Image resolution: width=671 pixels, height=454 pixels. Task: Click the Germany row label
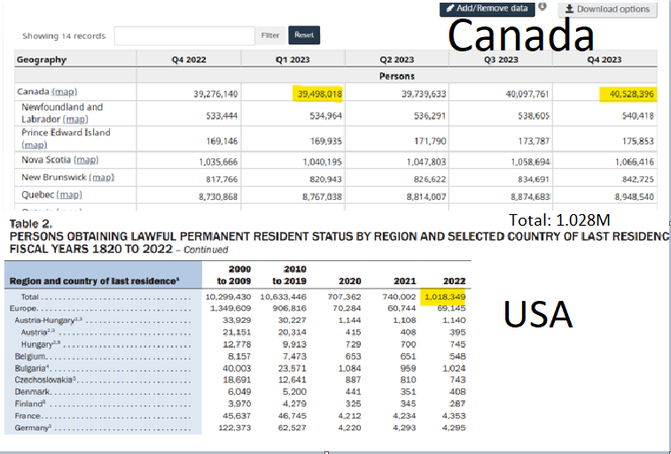tap(33, 427)
